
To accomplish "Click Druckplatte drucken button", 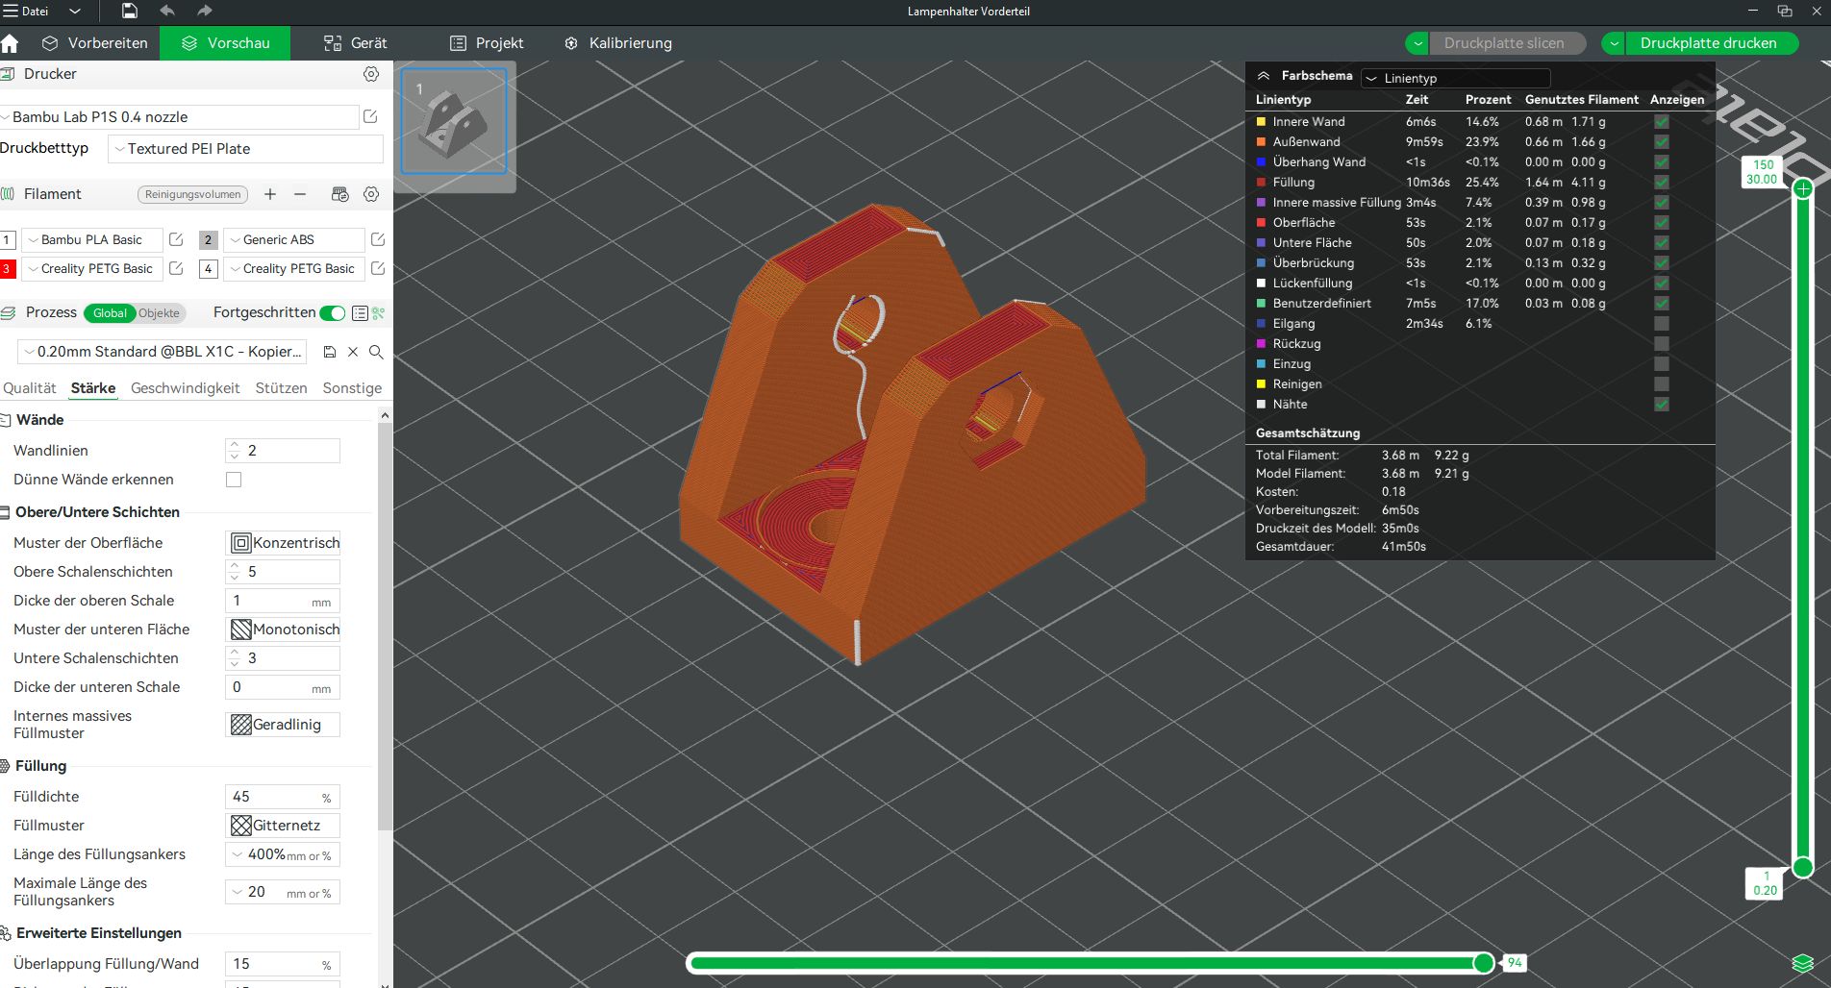I will 1708,43.
